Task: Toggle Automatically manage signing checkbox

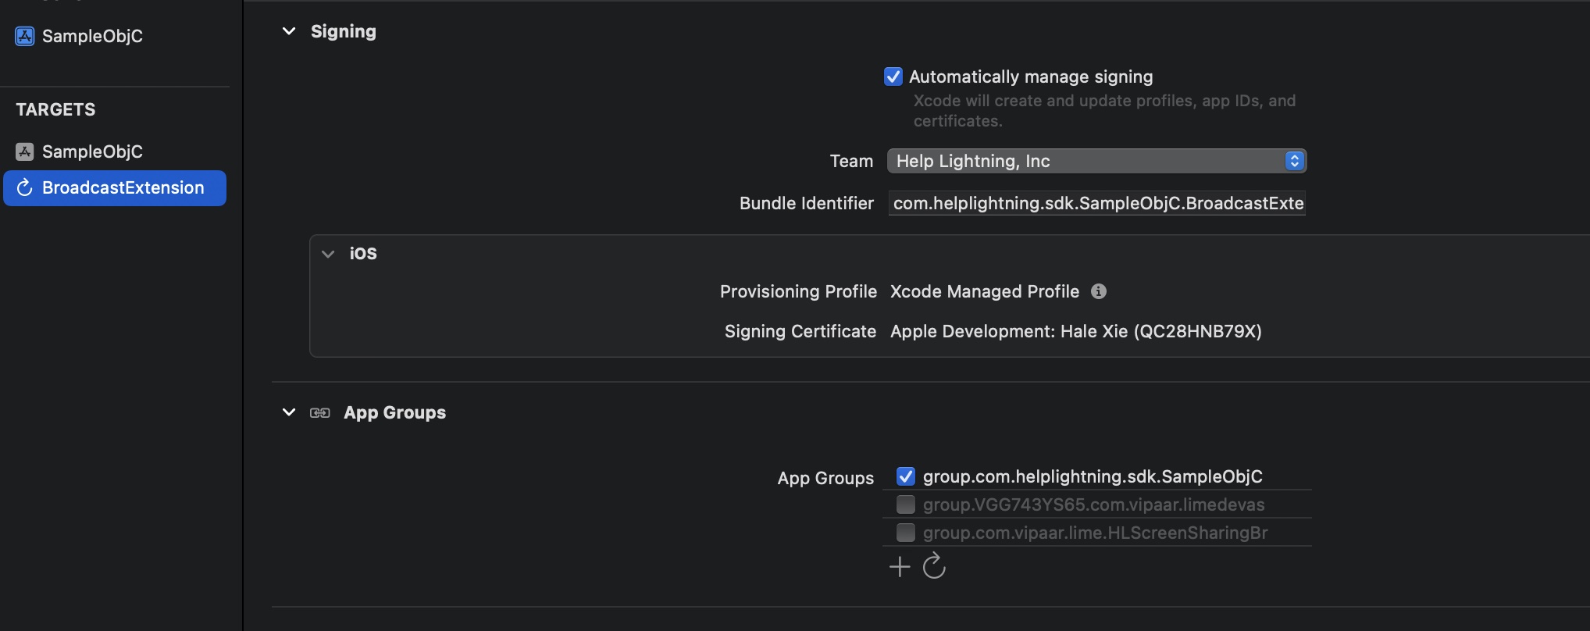Action: coord(893,77)
